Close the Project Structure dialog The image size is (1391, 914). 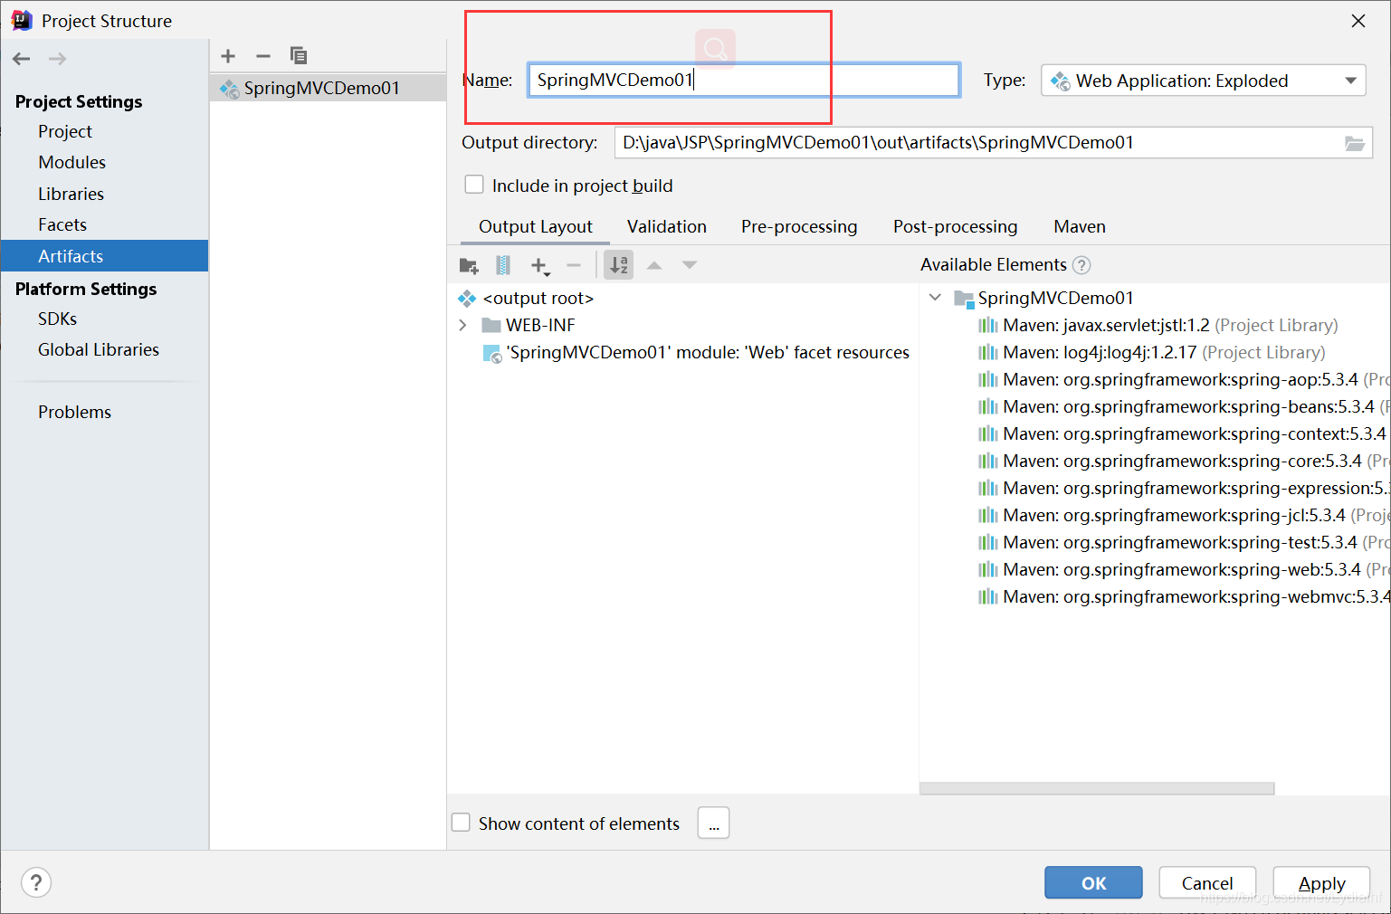pyautogui.click(x=1358, y=21)
